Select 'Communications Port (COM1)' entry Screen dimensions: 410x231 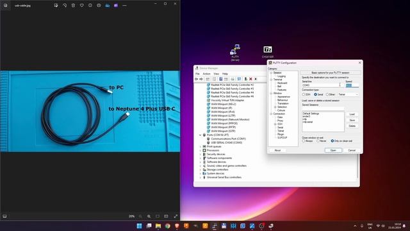(228, 139)
